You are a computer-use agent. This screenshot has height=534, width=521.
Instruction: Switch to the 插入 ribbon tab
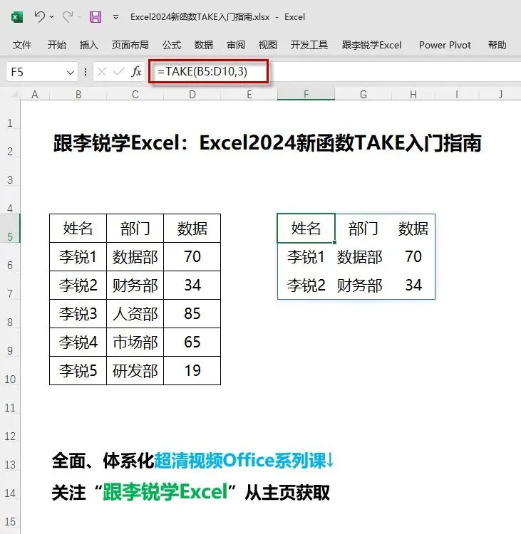pyautogui.click(x=88, y=45)
